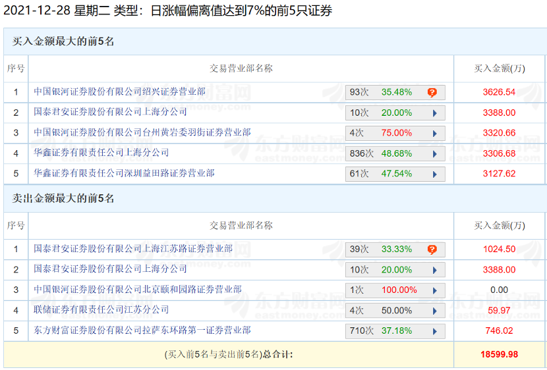The image size is (547, 370).
Task: Click the arrow icon beside 48.68% stat
Action: [435, 154]
